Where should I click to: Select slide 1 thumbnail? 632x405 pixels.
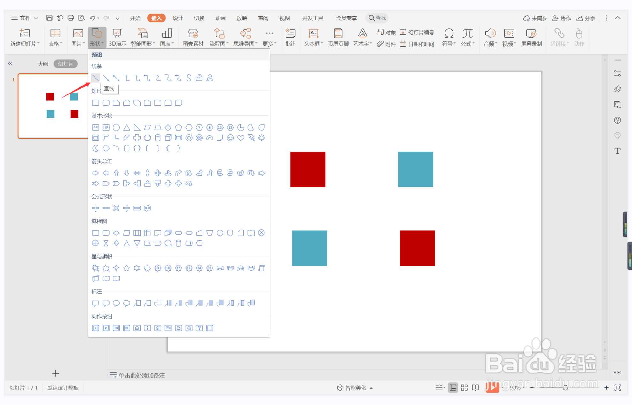tap(53, 106)
